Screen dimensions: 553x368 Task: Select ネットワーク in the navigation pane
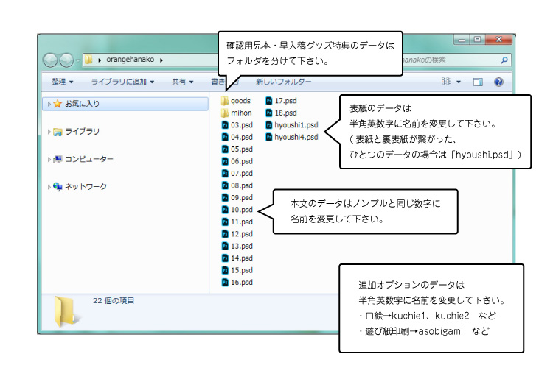pos(86,187)
